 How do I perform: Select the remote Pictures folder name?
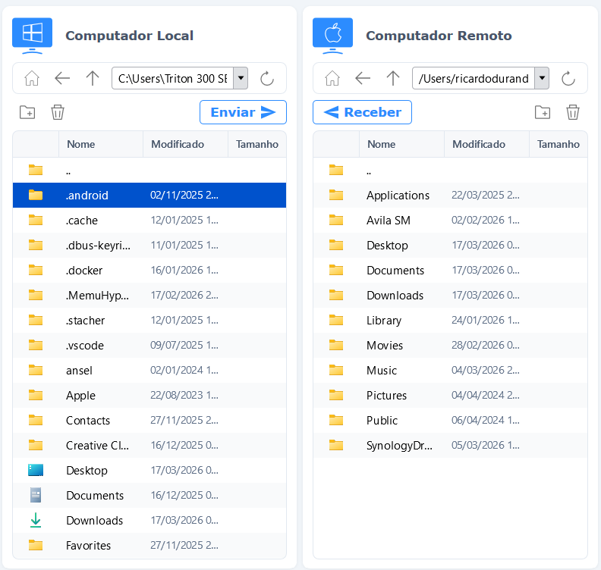386,396
